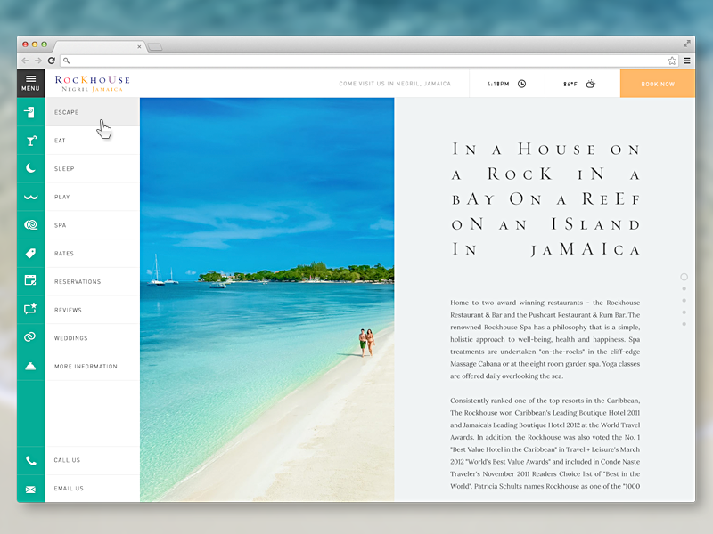The width and height of the screenshot is (713, 534).
Task: Click the phone Call Us icon
Action: [x=30, y=460]
